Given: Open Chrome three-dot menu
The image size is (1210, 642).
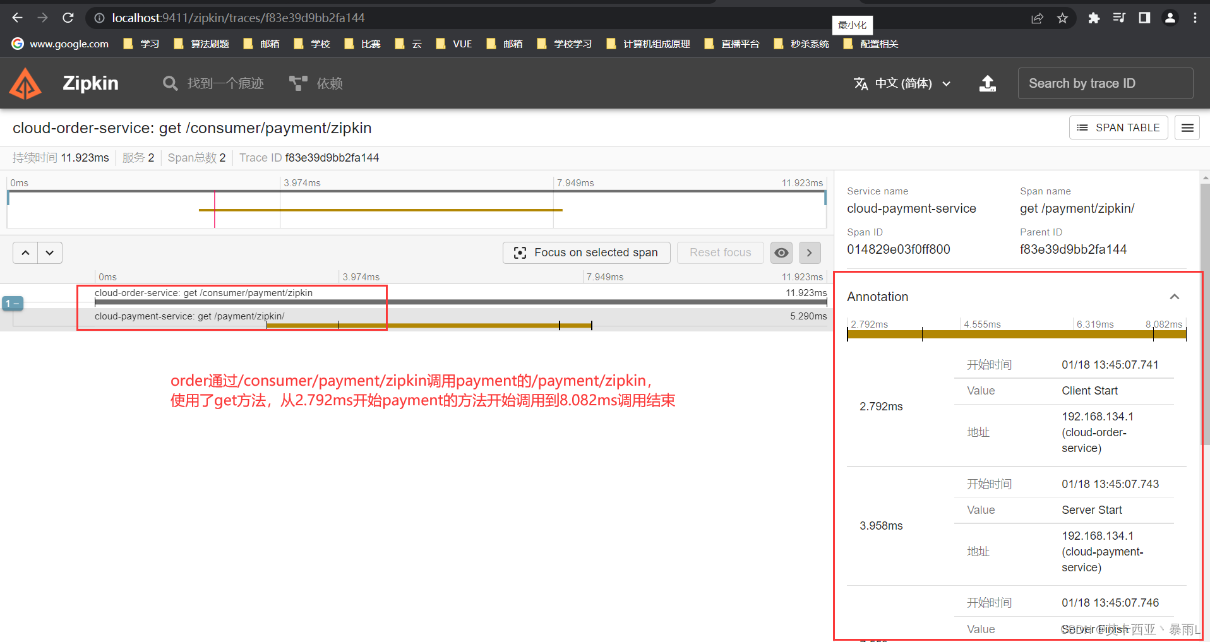Looking at the screenshot, I should pyautogui.click(x=1195, y=18).
